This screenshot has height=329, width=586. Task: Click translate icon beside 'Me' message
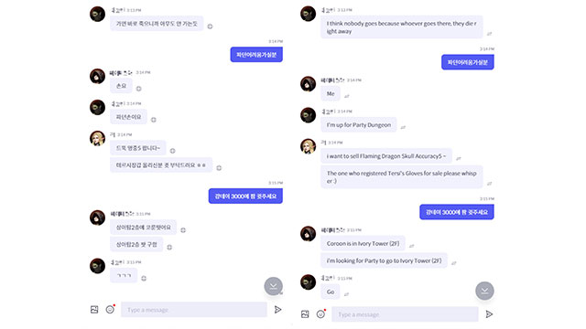pos(347,96)
